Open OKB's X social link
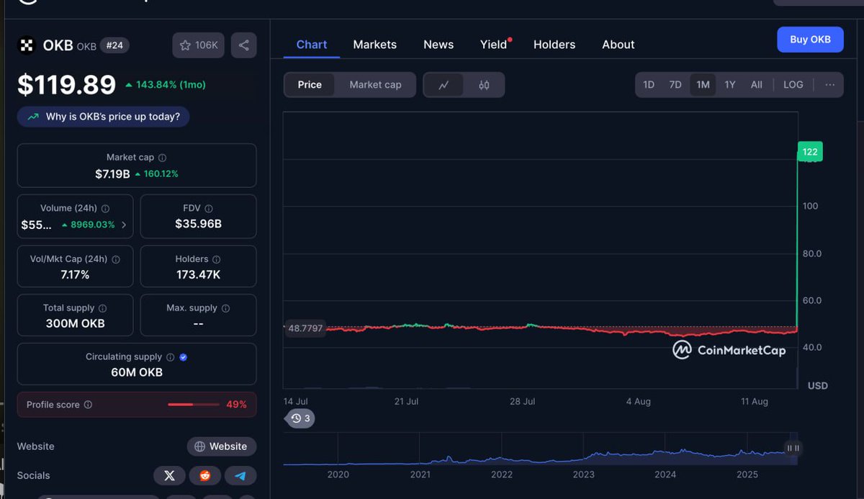The width and height of the screenshot is (864, 499). point(169,476)
